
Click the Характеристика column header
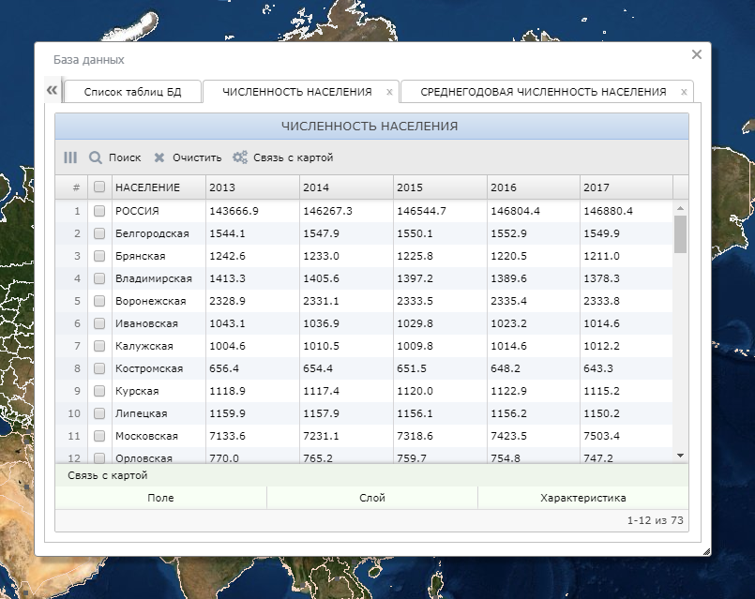tap(582, 498)
